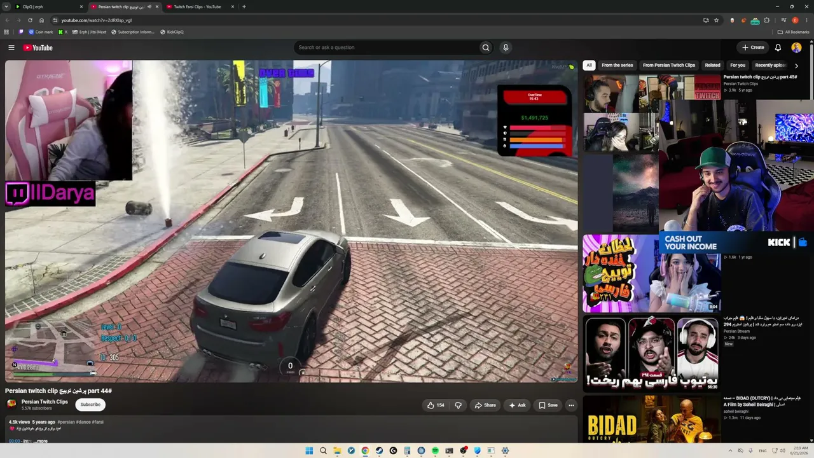This screenshot has width=814, height=458.
Task: Open Windows taskbar search
Action: [323, 451]
